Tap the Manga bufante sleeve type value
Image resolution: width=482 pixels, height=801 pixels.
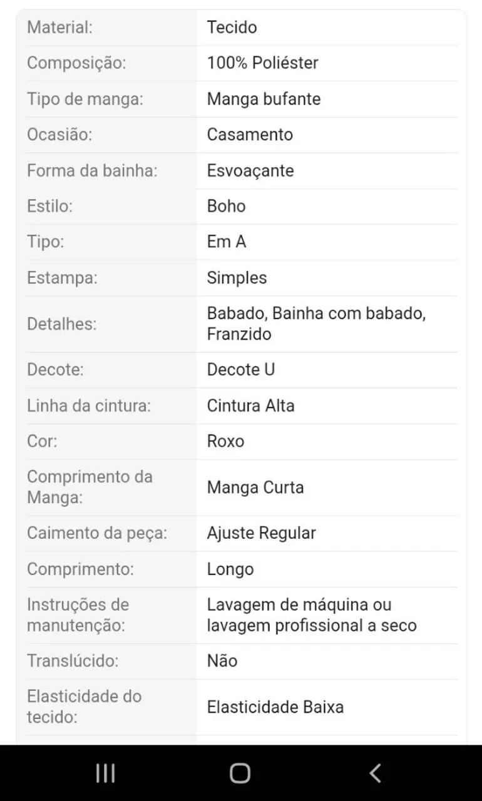tap(264, 99)
